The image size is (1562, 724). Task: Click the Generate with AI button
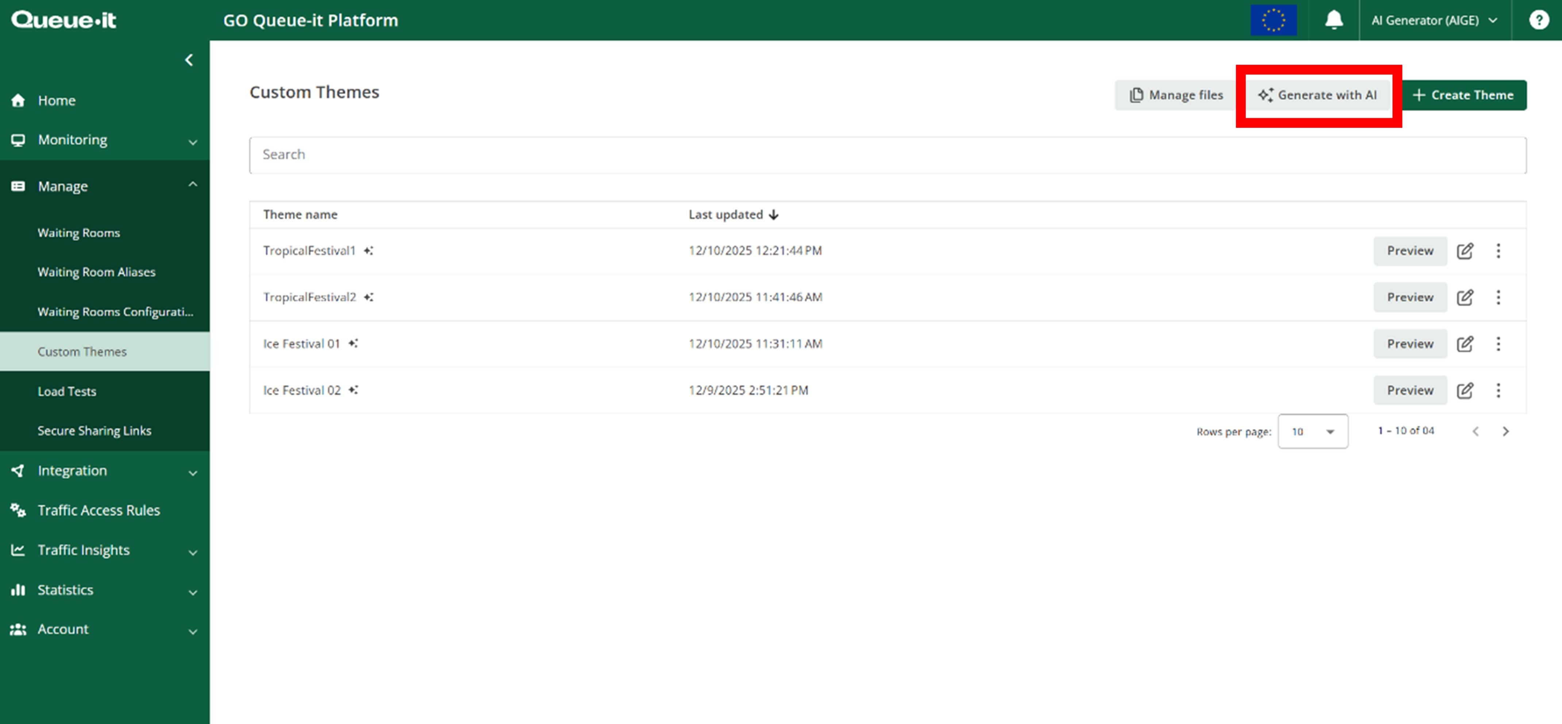[x=1318, y=95]
